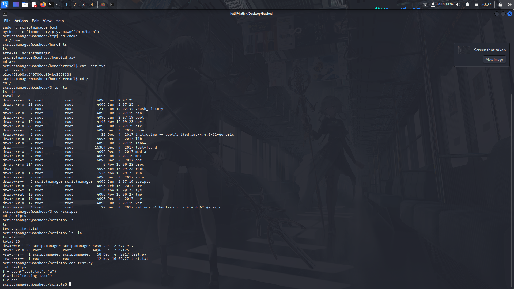Launch the file manager from the panel
This screenshot has height=289, width=514.
click(x=25, y=4)
